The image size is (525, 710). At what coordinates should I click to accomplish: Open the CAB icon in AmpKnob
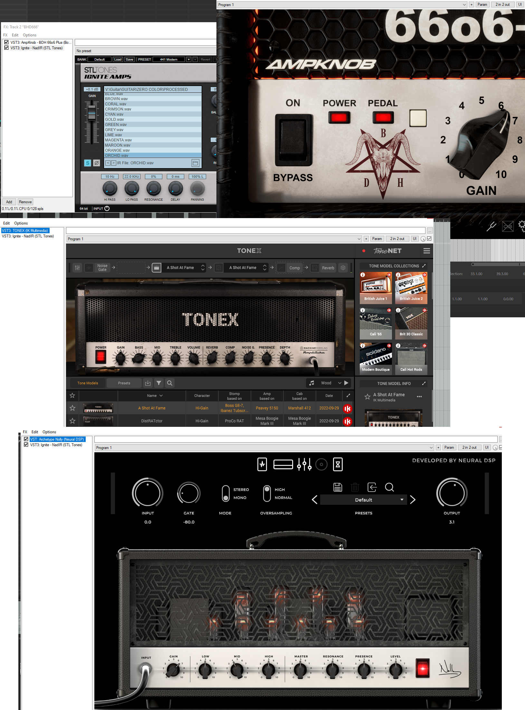click(x=508, y=226)
